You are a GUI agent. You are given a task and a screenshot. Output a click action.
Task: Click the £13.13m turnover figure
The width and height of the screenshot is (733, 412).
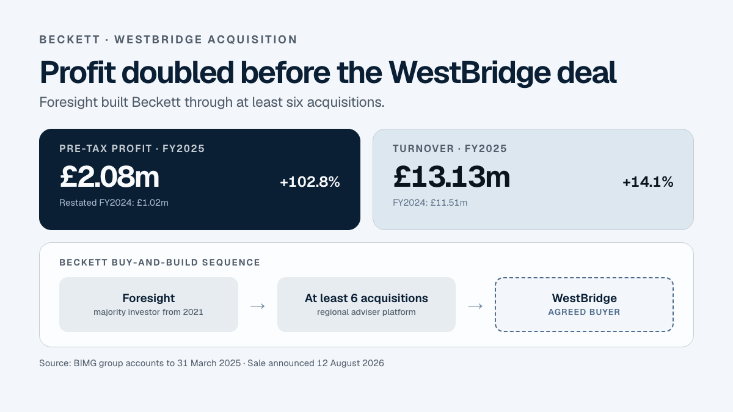point(451,177)
